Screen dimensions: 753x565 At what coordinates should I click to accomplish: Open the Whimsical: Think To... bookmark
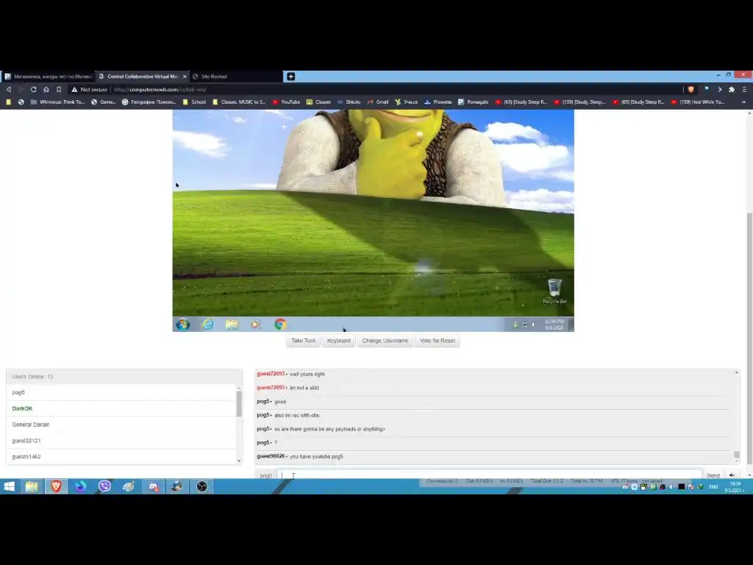(x=57, y=102)
